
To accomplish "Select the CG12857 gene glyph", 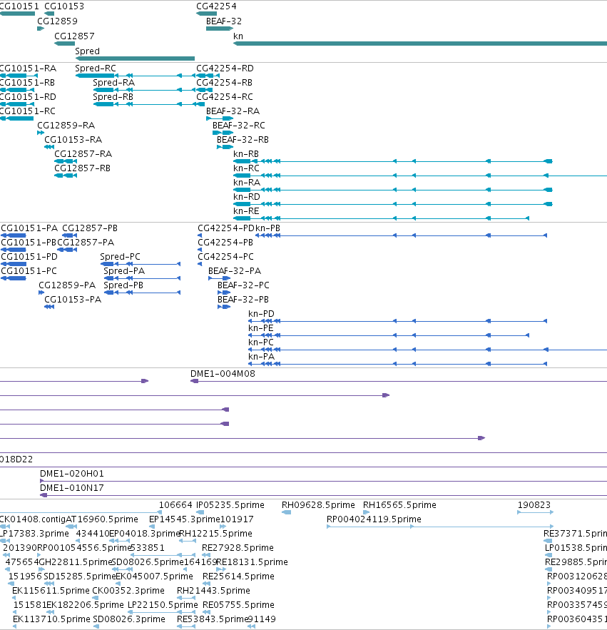I will [65, 44].
